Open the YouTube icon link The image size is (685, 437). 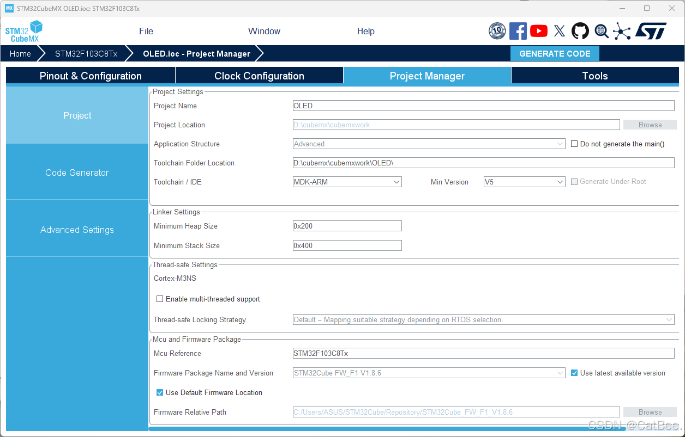click(539, 31)
